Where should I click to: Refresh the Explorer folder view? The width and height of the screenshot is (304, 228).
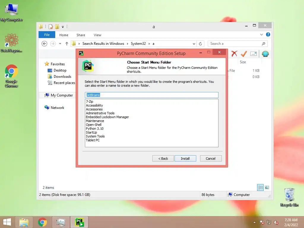pos(200,44)
